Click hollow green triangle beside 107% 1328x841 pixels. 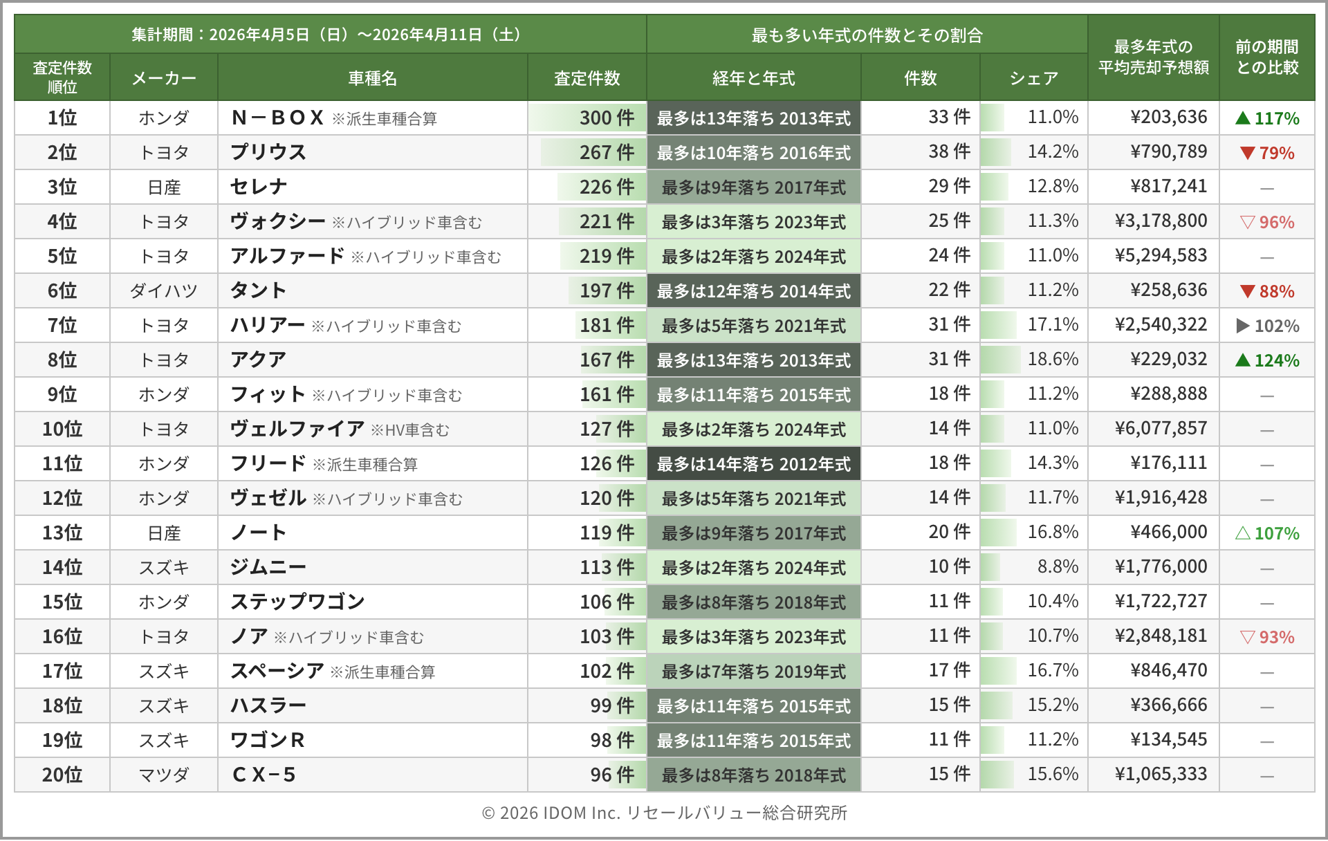click(1243, 533)
